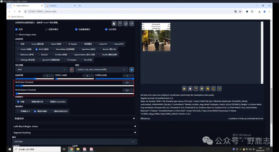Open the Stable Diffusion bookmark
The image size is (279, 152).
click(x=16, y=17)
